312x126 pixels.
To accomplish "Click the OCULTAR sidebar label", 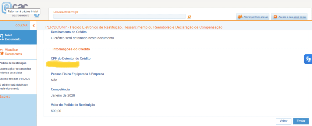I will pyautogui.click(x=21, y=26).
